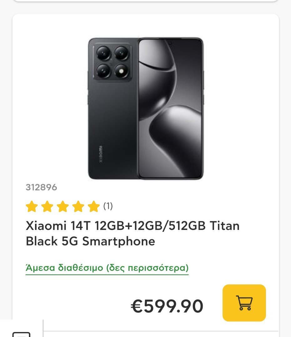Select the fourth rating star
This screenshot has width=291, height=337.
coord(78,207)
